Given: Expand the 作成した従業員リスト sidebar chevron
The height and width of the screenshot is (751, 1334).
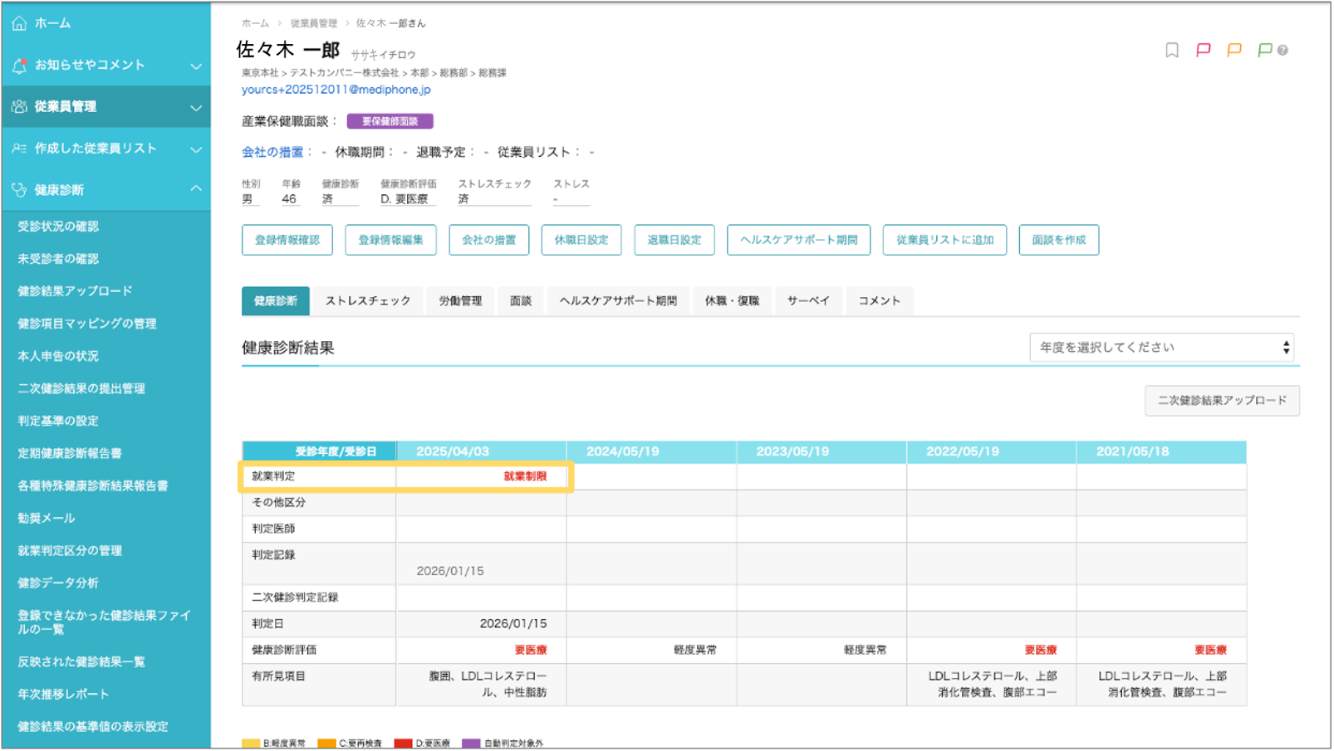Looking at the screenshot, I should tap(196, 149).
